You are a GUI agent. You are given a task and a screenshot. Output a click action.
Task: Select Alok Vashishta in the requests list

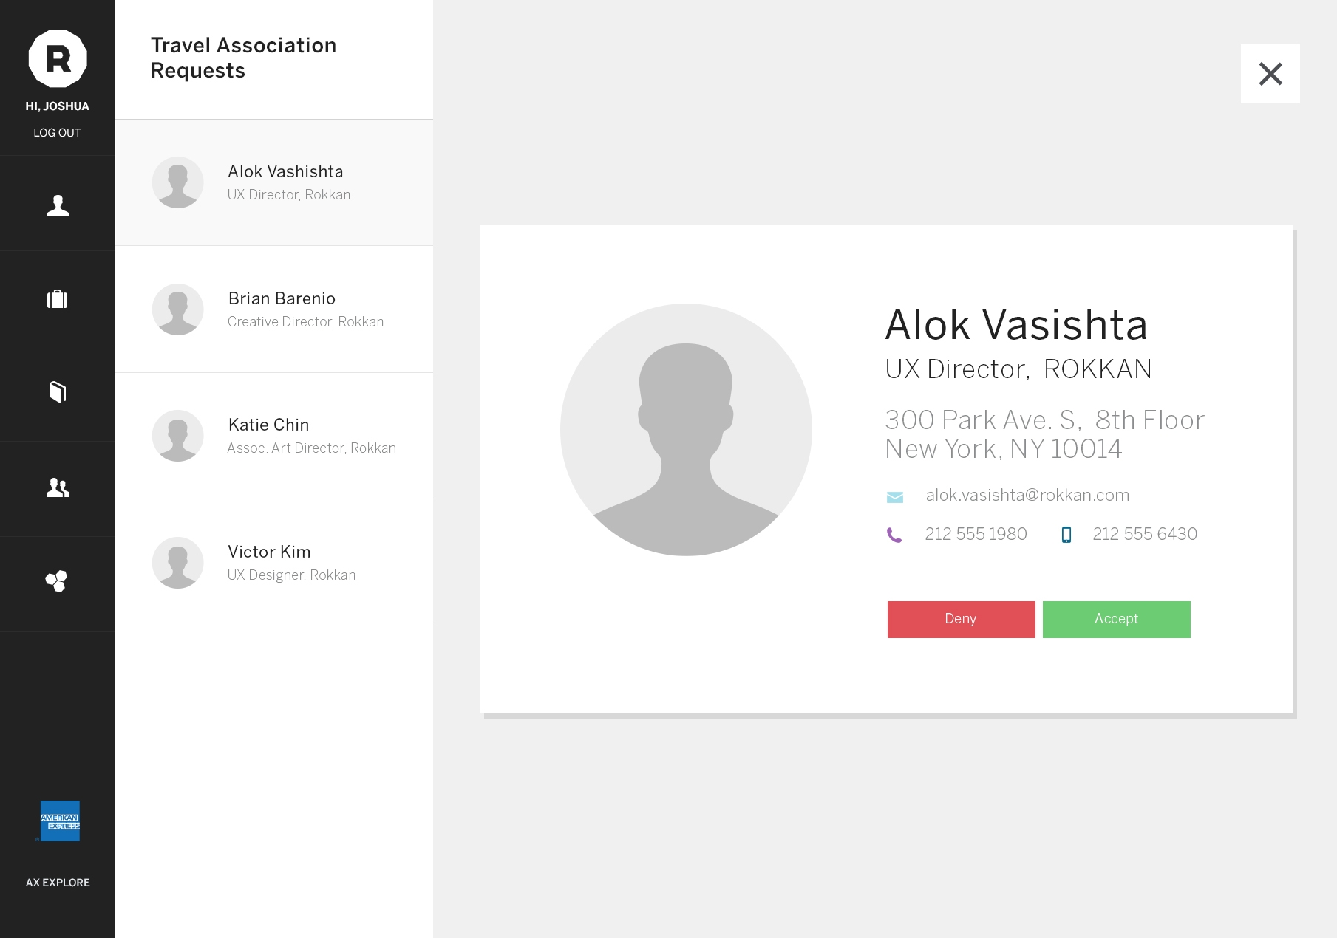tap(274, 182)
